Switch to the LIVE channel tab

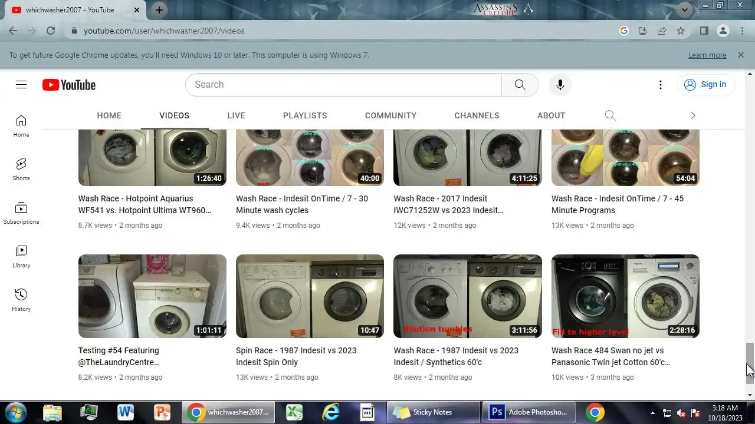click(x=236, y=115)
